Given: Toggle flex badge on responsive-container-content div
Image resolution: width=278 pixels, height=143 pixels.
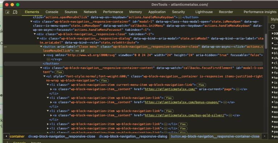Looking at the screenshot, I should coord(59,72).
